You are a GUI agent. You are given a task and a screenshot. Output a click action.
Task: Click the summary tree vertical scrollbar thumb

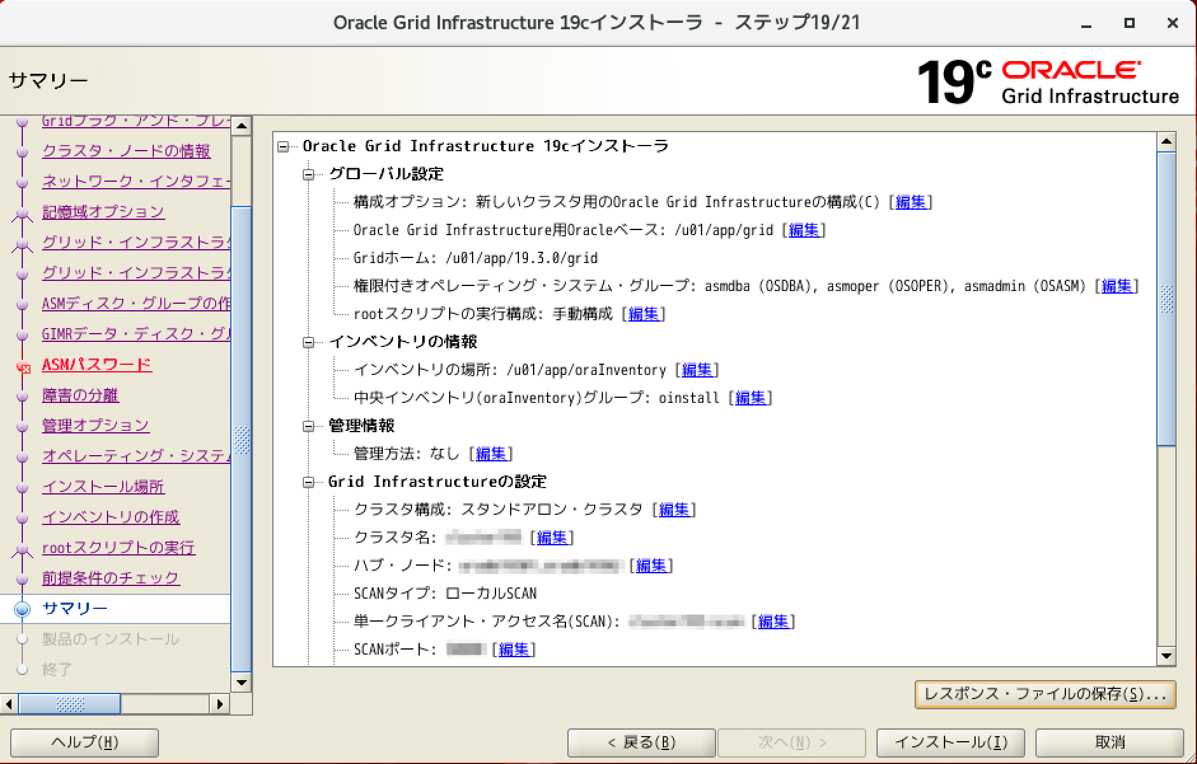[x=1166, y=299]
